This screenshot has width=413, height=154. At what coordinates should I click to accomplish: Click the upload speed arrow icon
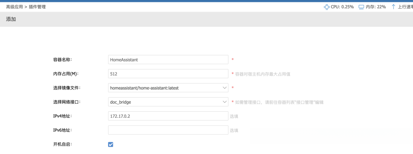(393, 7)
